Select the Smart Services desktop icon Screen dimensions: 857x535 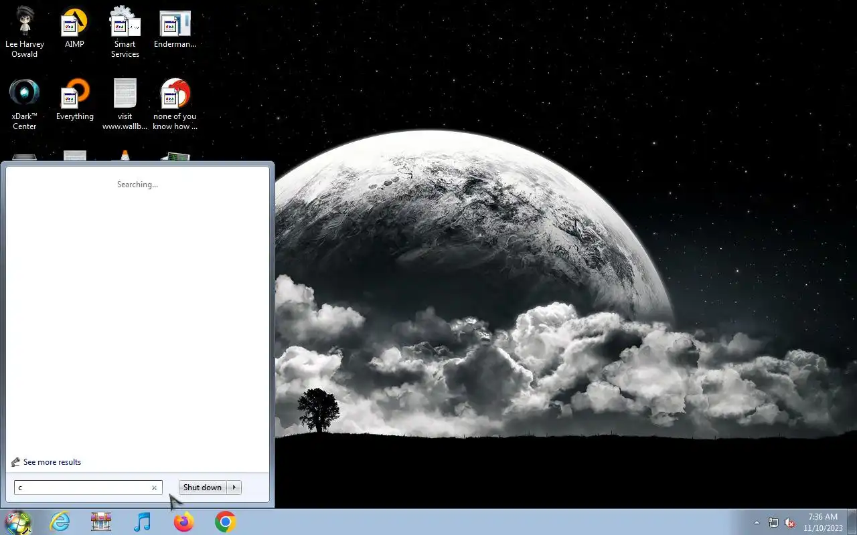click(x=125, y=31)
